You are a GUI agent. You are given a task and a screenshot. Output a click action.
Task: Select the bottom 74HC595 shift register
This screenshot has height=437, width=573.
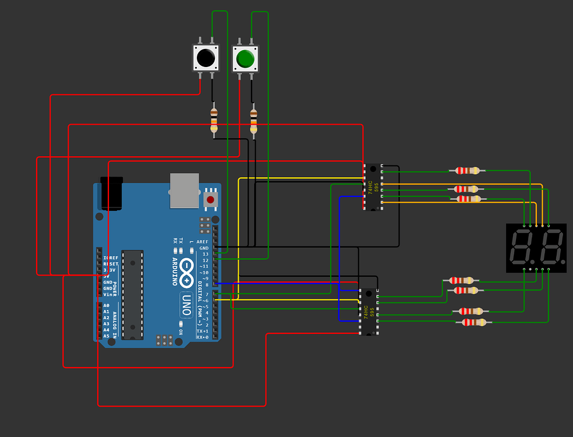pos(369,312)
